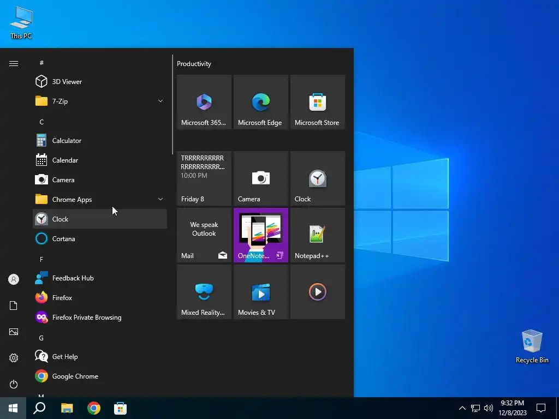Open the network tray icon
Image resolution: width=559 pixels, height=419 pixels.
coord(475,408)
